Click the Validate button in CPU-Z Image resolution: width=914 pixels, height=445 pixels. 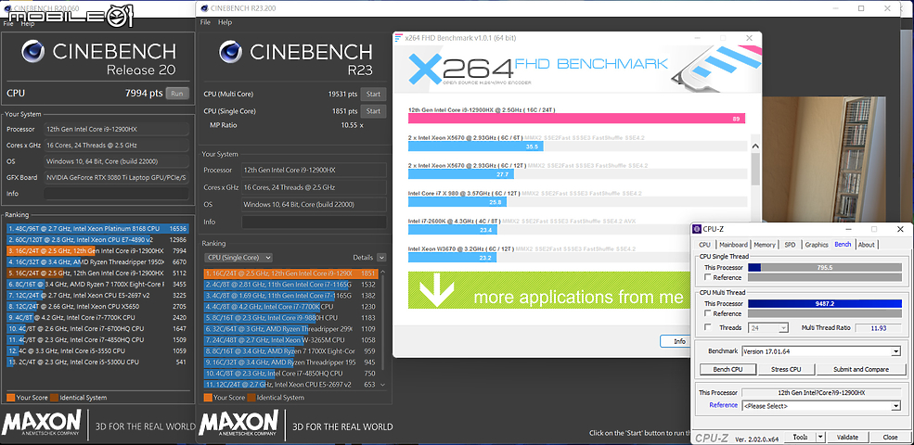point(847,437)
